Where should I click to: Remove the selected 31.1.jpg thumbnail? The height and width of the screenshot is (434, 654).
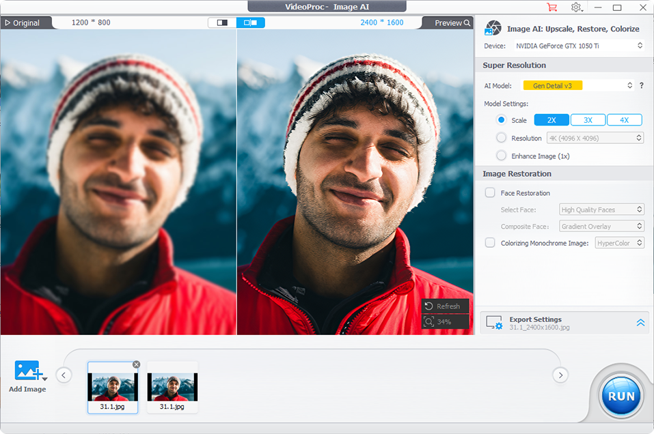pos(136,364)
